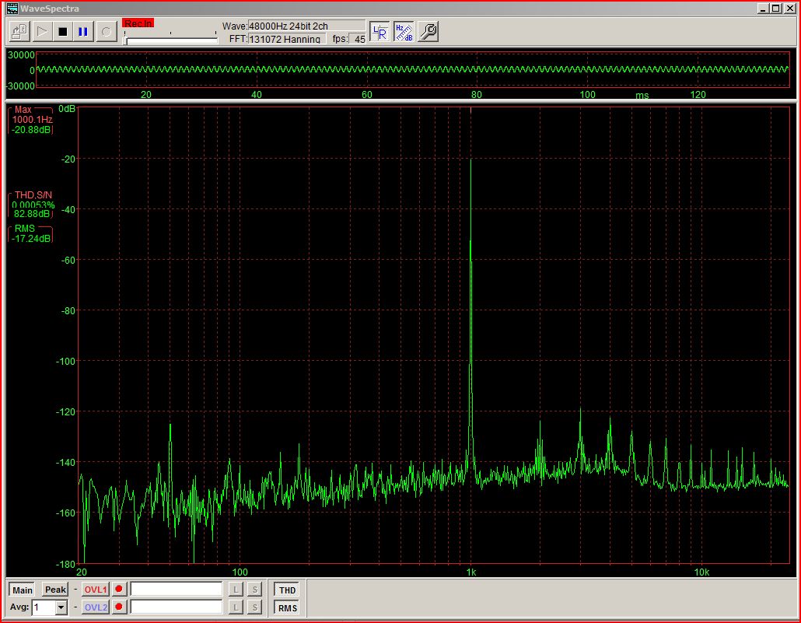Minimize the WaveSpectra window
This screenshot has height=623, width=801.
tap(763, 9)
